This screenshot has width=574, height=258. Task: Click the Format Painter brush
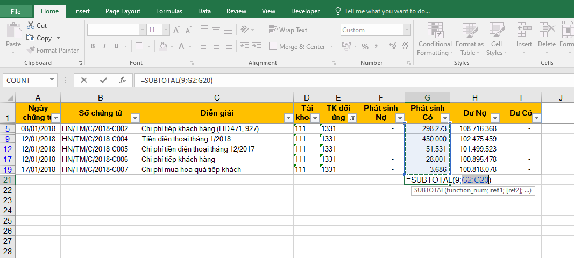click(x=31, y=51)
